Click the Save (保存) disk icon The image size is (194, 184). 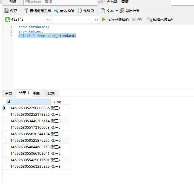tap(6, 11)
